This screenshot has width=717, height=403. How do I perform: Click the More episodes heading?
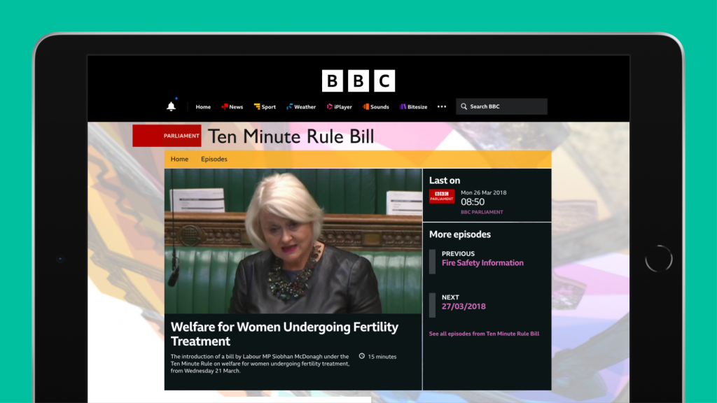point(459,234)
